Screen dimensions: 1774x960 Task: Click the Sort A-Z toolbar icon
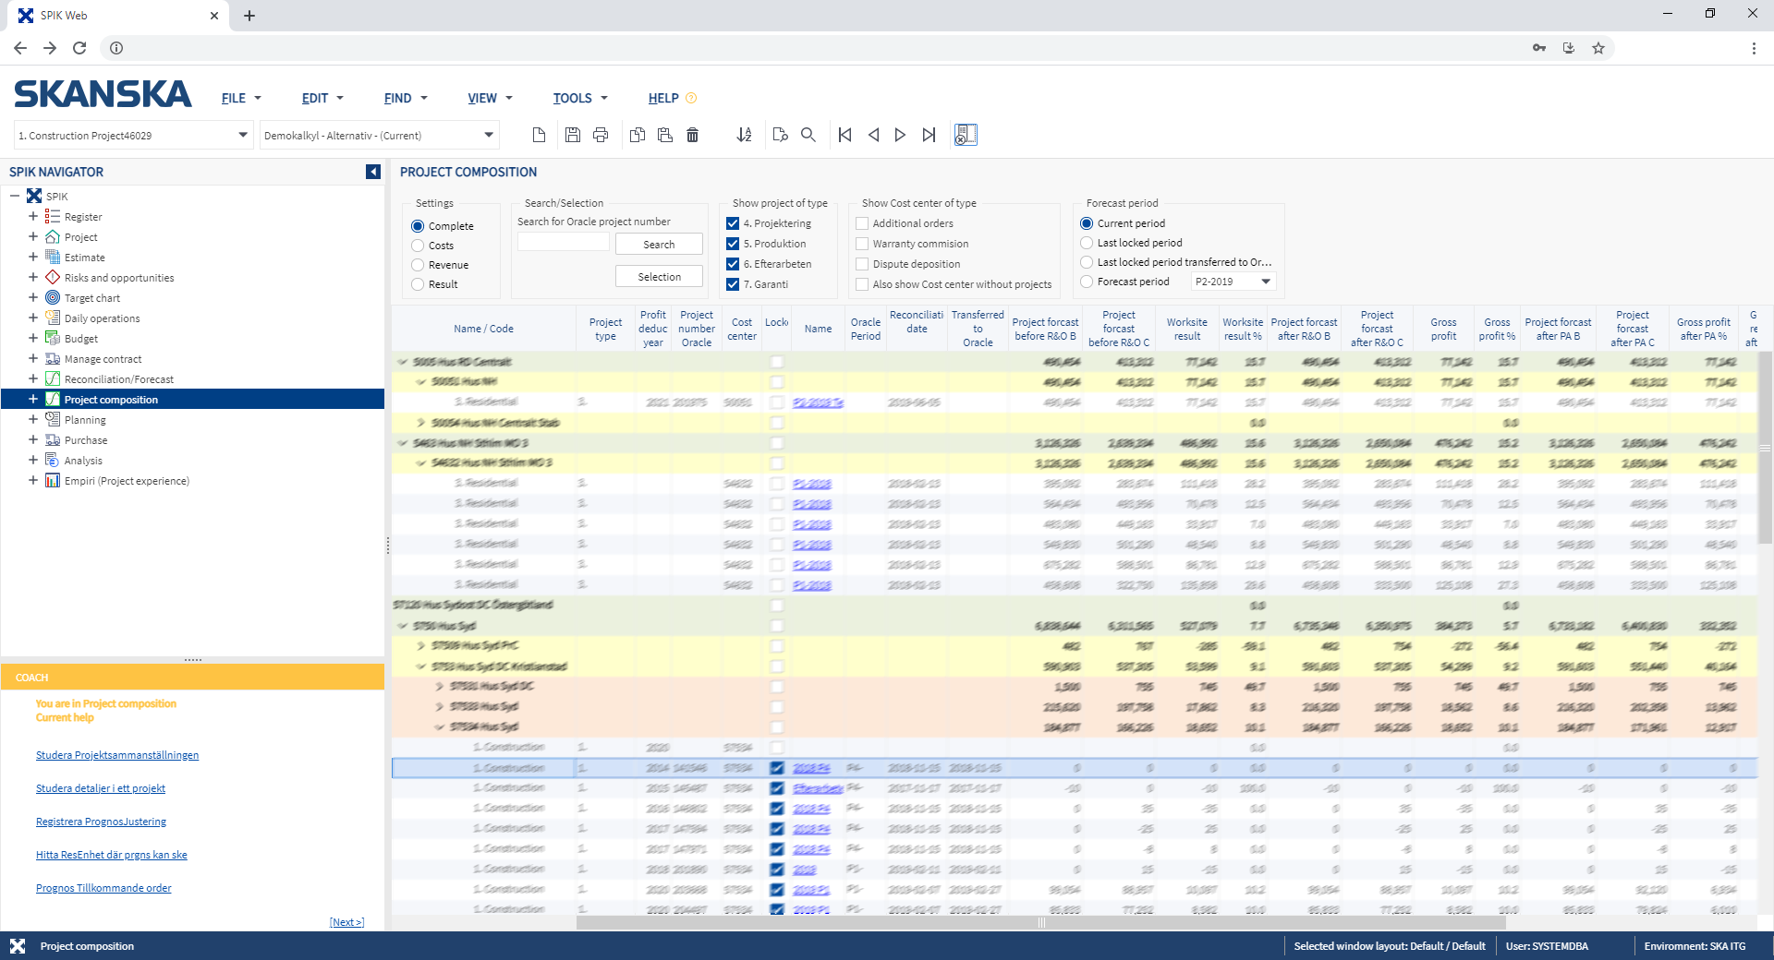point(744,135)
